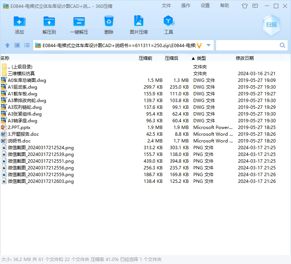Start 一键解压 one-click extraction

tap(79, 21)
